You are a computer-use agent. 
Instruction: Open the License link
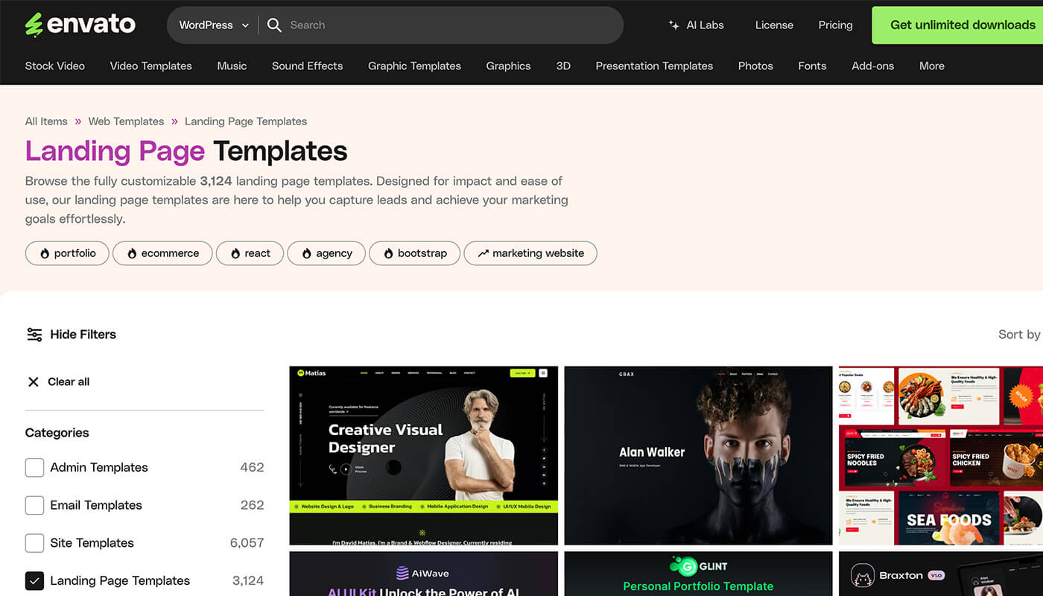(x=774, y=25)
